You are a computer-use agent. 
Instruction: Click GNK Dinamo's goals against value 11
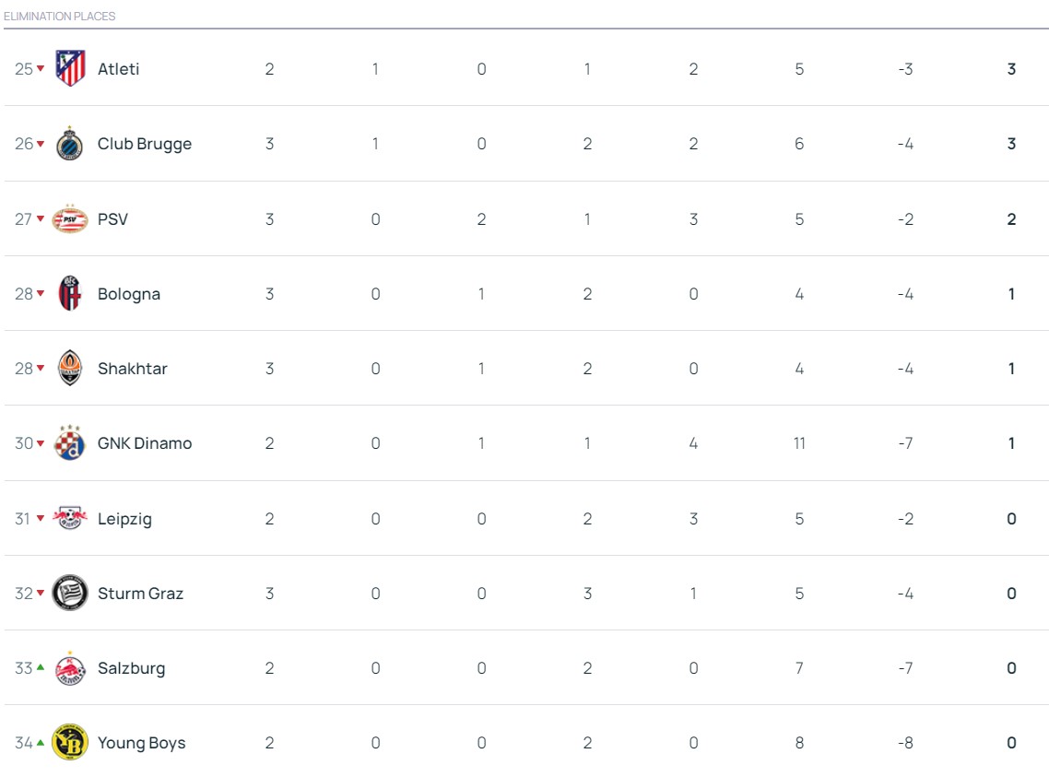point(799,443)
